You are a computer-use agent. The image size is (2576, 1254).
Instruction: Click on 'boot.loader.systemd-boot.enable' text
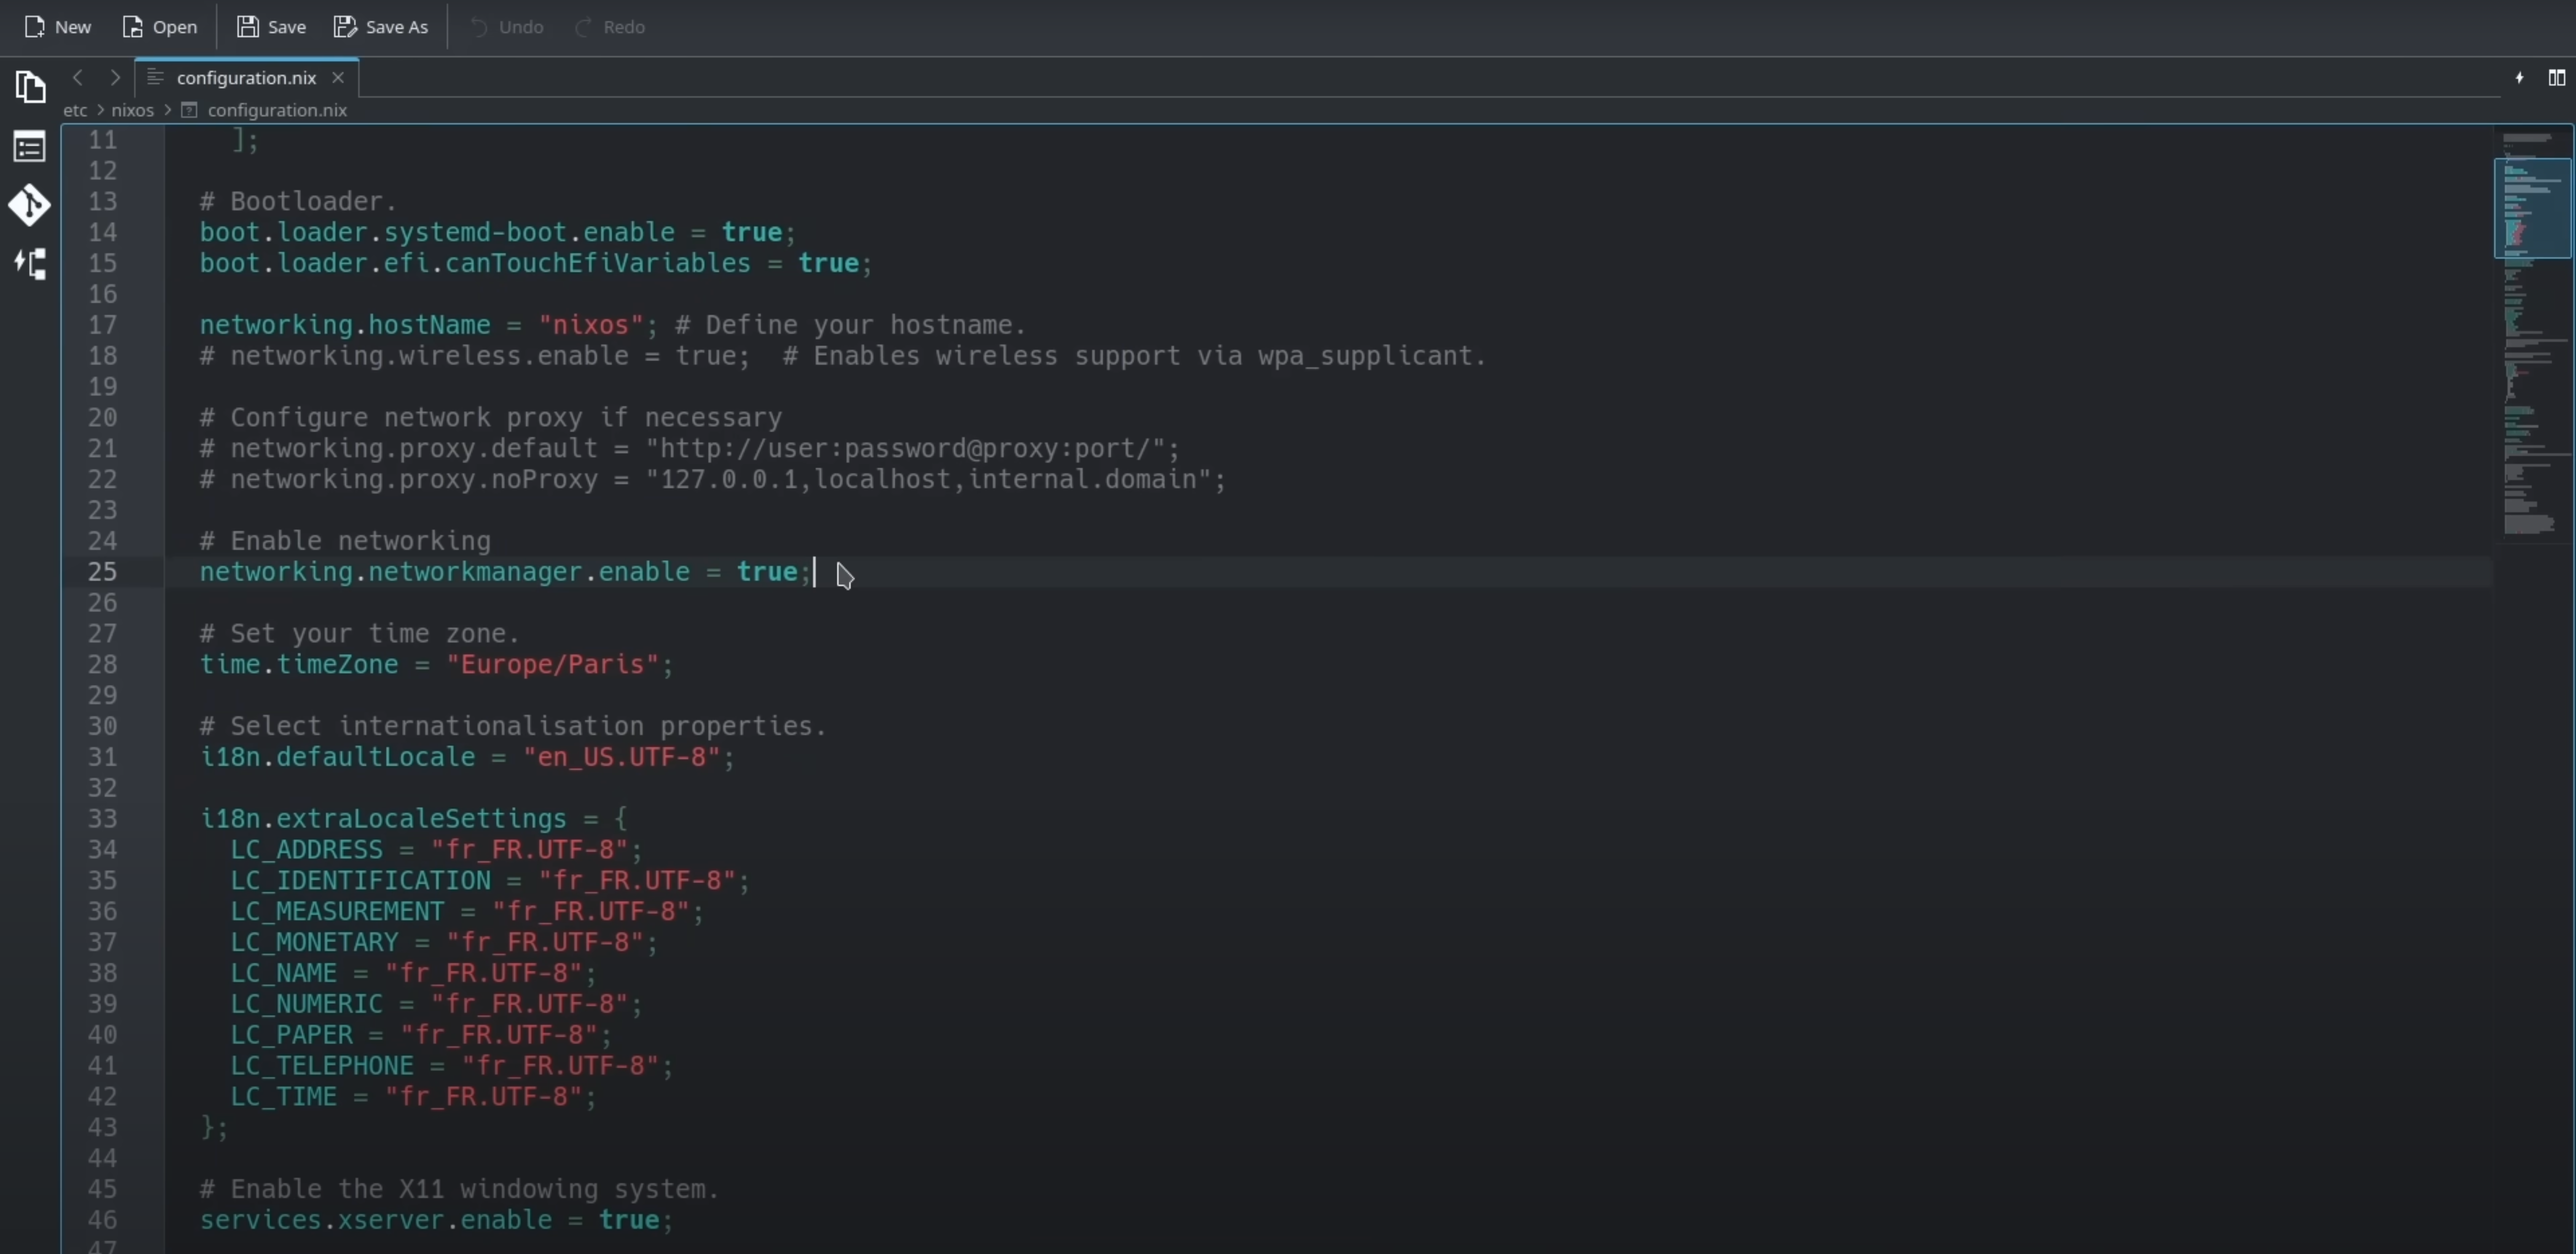coord(437,232)
